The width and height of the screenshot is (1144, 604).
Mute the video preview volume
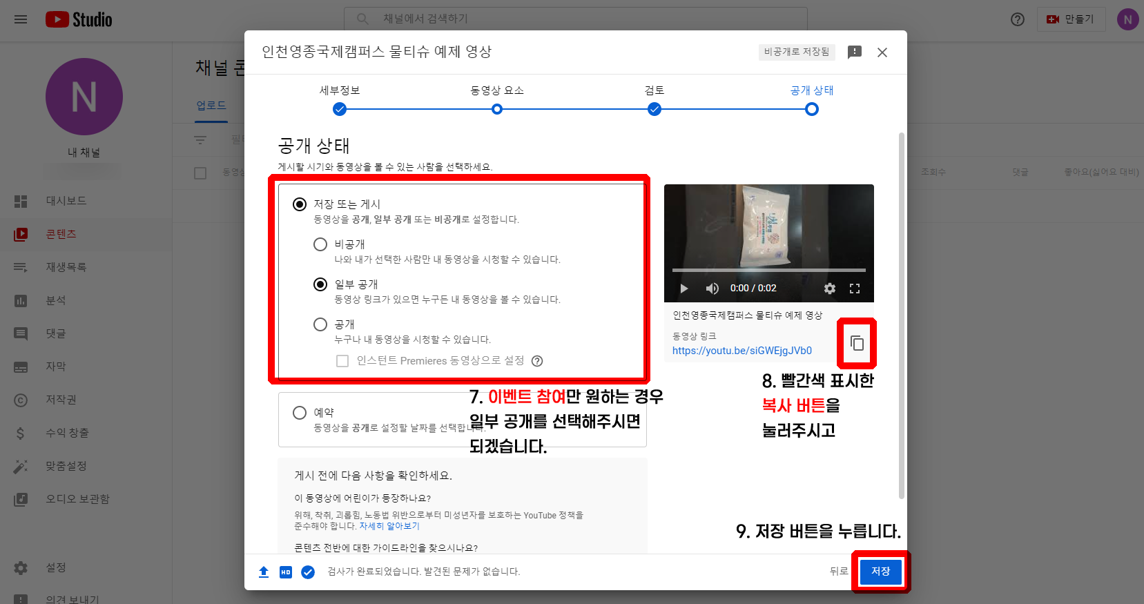coord(712,289)
